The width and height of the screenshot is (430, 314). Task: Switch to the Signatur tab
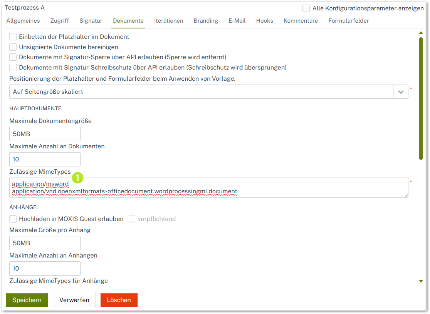point(91,21)
